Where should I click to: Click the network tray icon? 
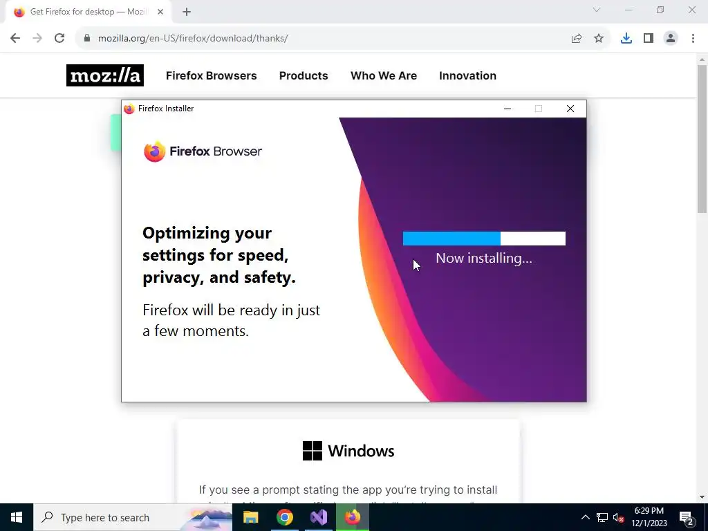coord(602,517)
